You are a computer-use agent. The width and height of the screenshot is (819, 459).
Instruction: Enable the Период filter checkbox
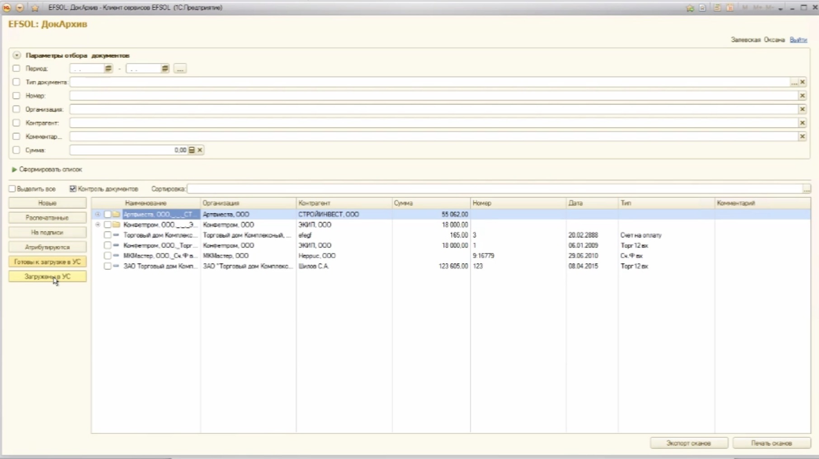pyautogui.click(x=17, y=69)
